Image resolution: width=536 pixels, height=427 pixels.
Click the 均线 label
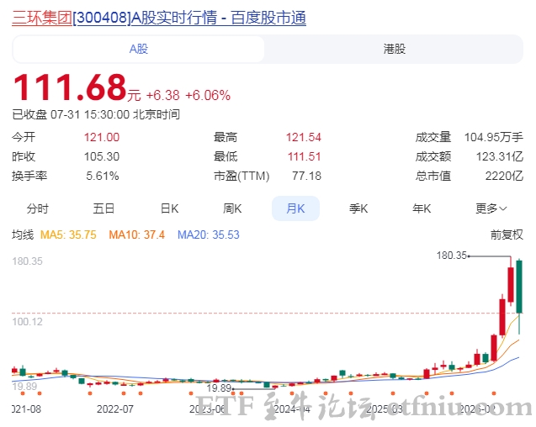click(23, 235)
